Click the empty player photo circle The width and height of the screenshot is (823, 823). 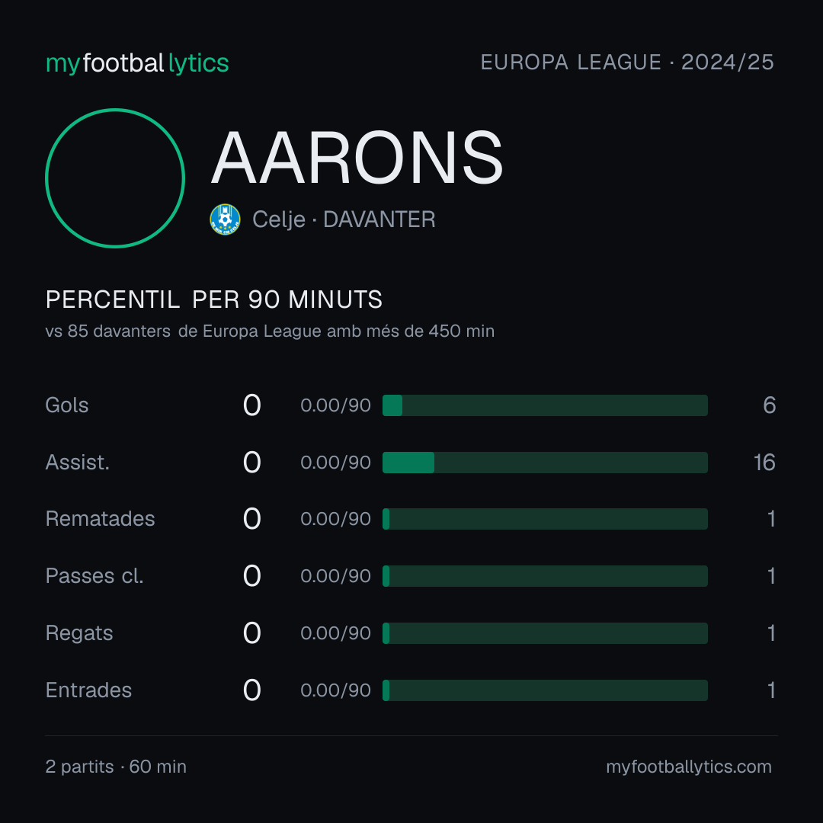click(115, 178)
